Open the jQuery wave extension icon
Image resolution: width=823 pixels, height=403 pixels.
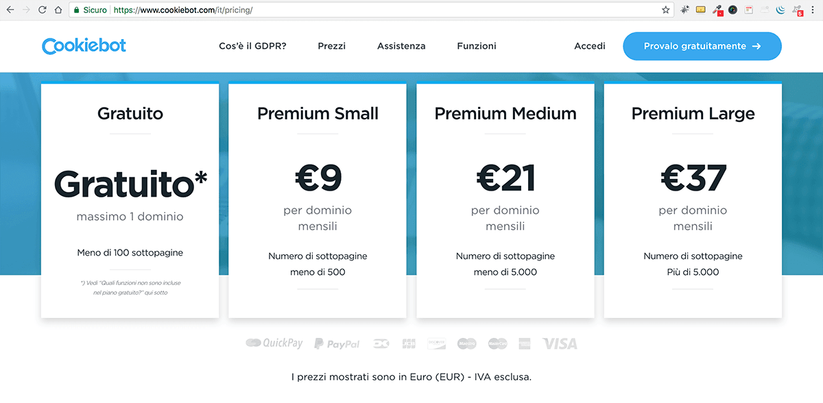click(780, 10)
